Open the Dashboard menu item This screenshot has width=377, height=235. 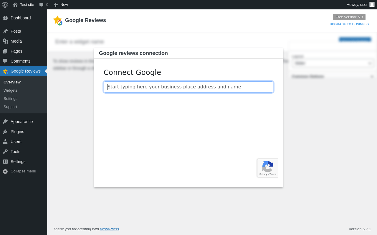24,18
